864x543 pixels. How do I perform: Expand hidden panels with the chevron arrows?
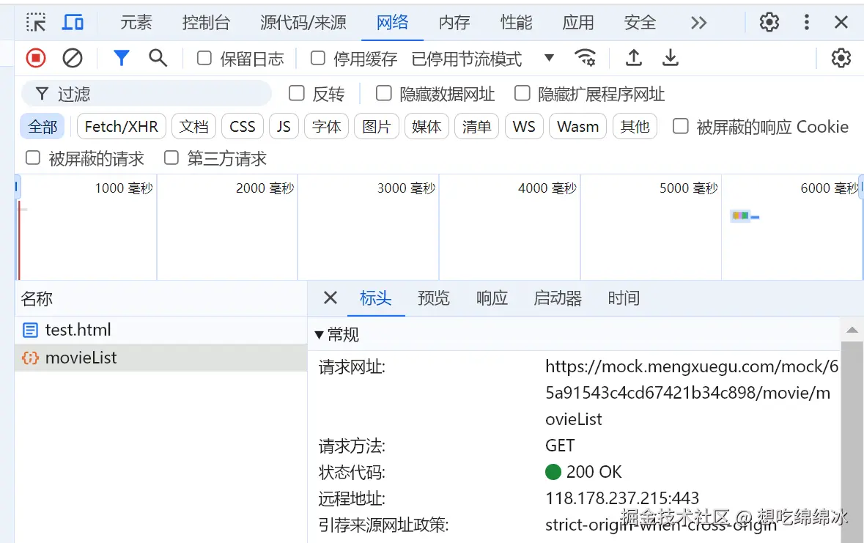click(698, 22)
